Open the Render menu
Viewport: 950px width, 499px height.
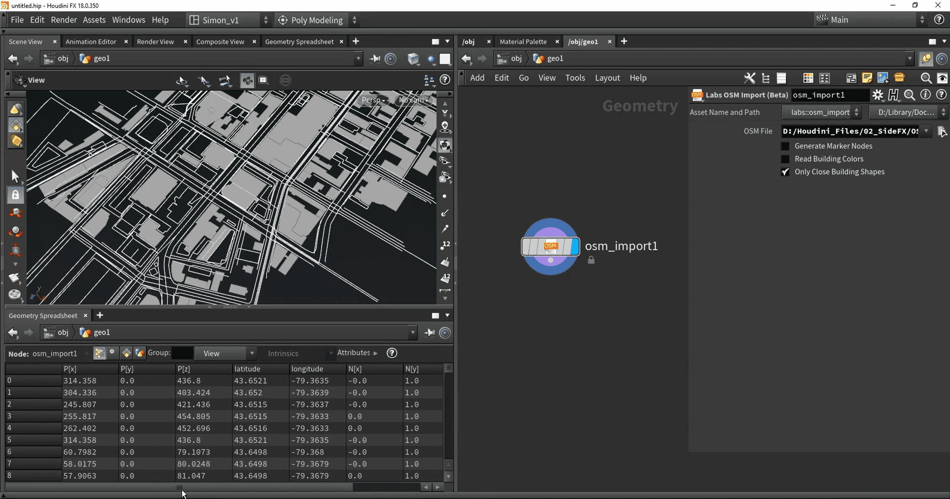63,20
